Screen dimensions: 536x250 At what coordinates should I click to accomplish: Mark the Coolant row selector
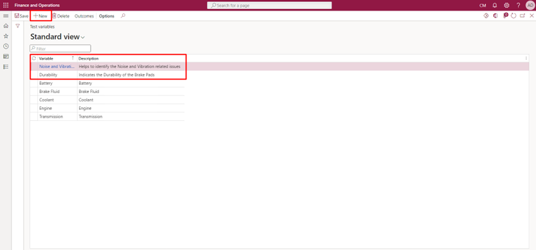point(34,100)
